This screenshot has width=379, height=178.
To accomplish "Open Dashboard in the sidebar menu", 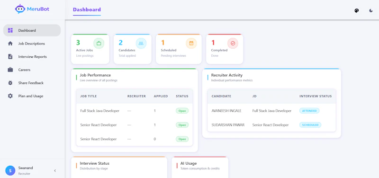I will tap(32, 30).
